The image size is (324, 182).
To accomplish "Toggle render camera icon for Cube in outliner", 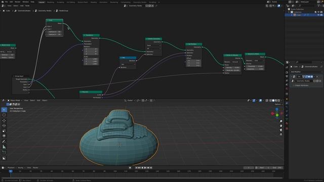I will [321, 15].
